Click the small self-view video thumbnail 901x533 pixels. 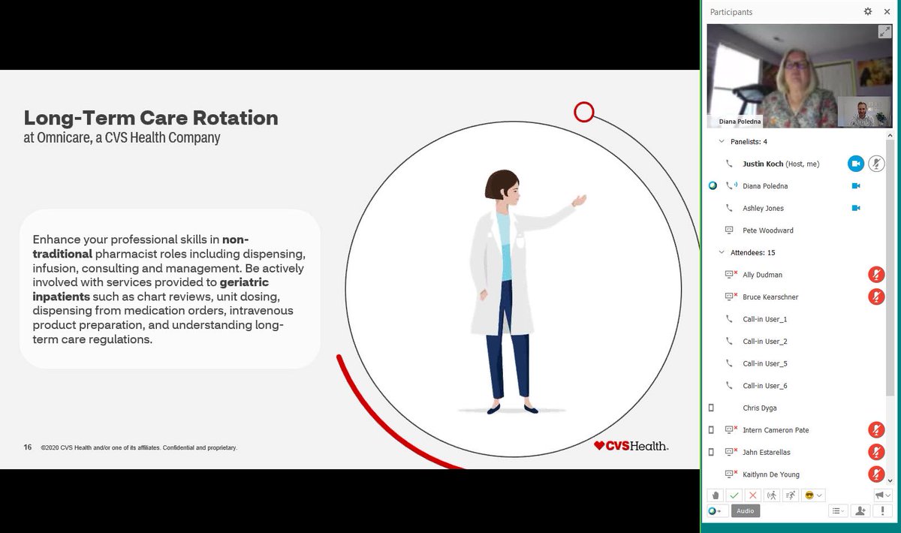tap(864, 112)
